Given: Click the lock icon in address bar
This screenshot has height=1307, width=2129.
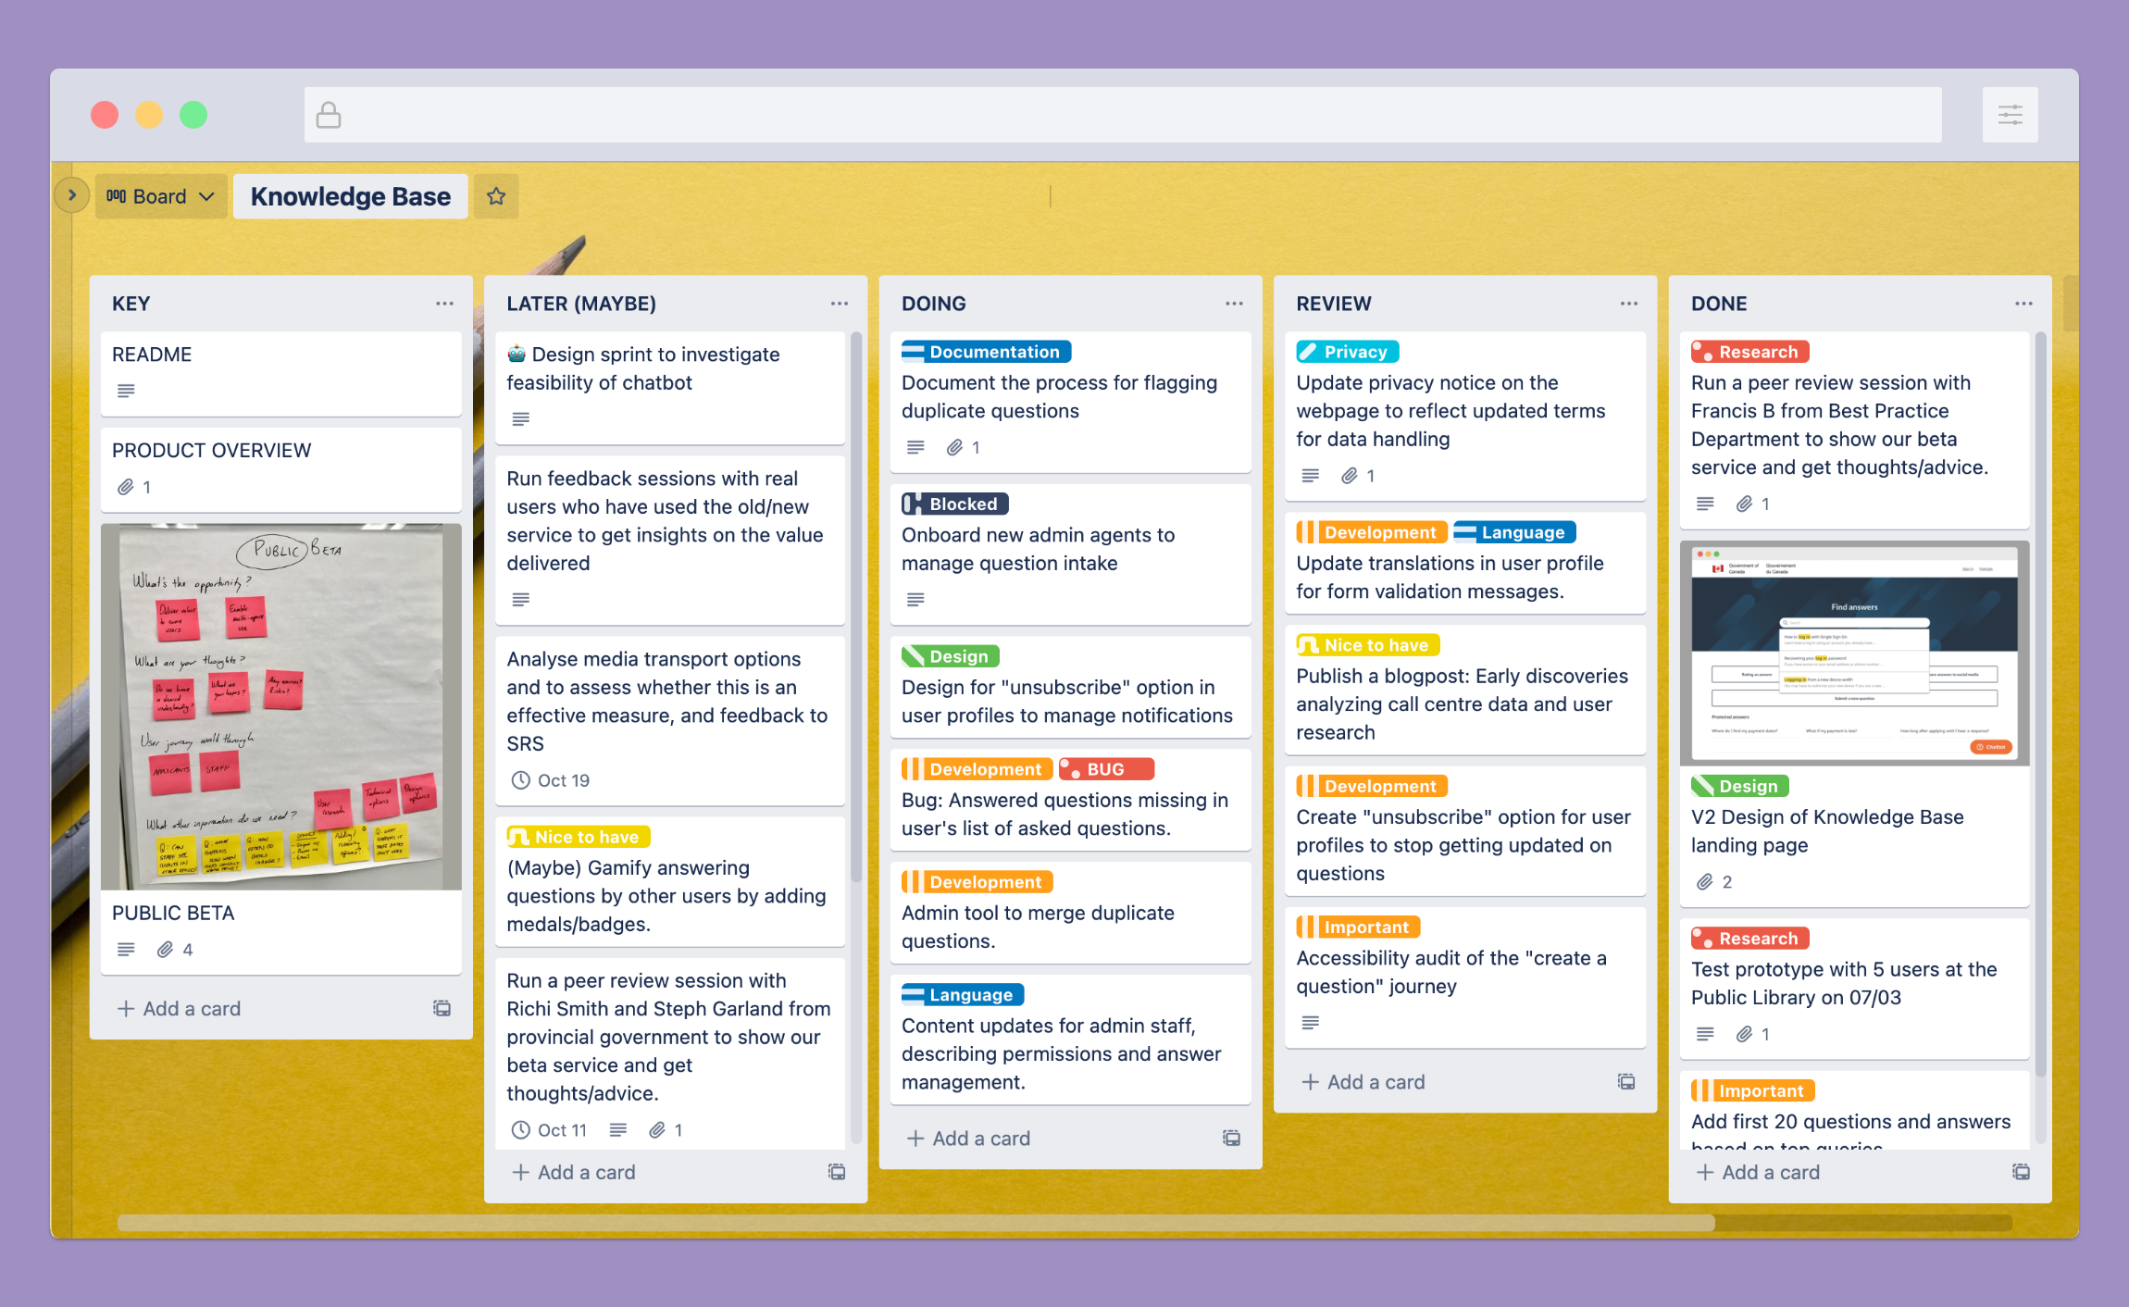Looking at the screenshot, I should pos(329,116).
